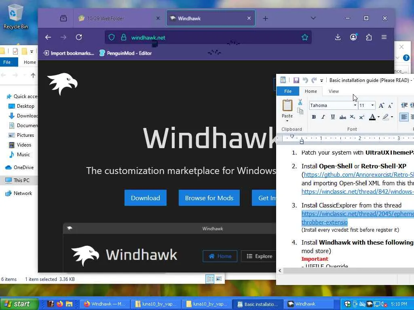Click the windhawk.net address bar
The width and height of the screenshot is (414, 310).
(208, 38)
